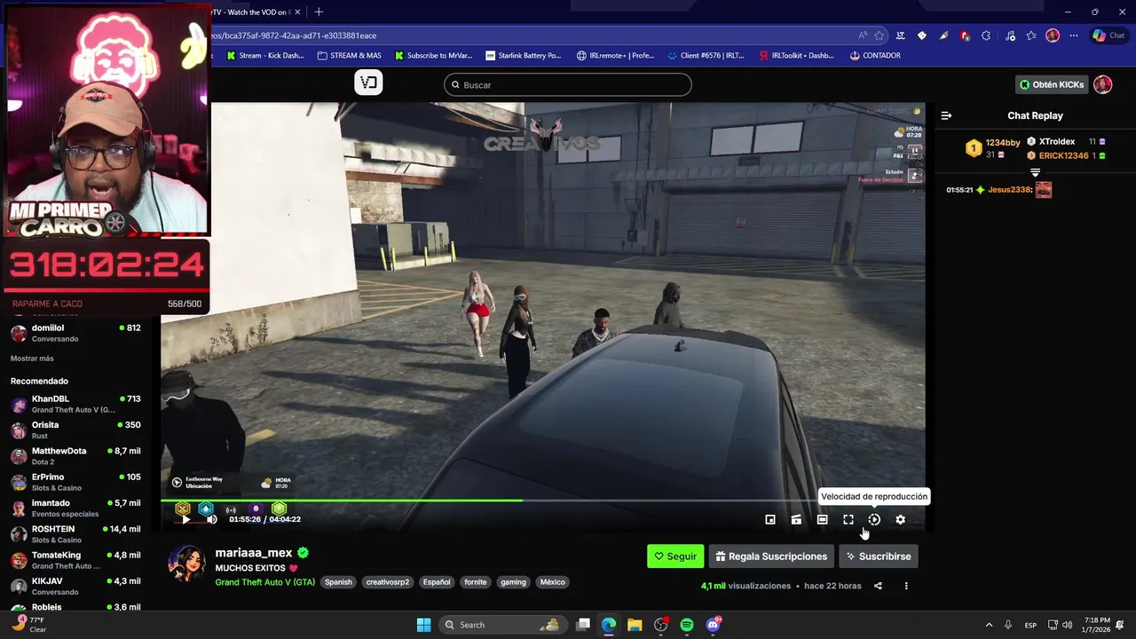Open MatthewDota recommended channel
The width and height of the screenshot is (1136, 639).
tap(75, 456)
